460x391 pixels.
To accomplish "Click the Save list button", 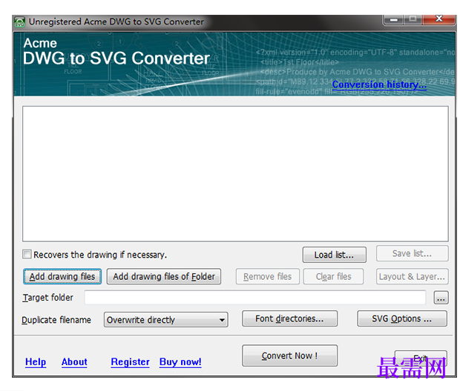I will [412, 253].
